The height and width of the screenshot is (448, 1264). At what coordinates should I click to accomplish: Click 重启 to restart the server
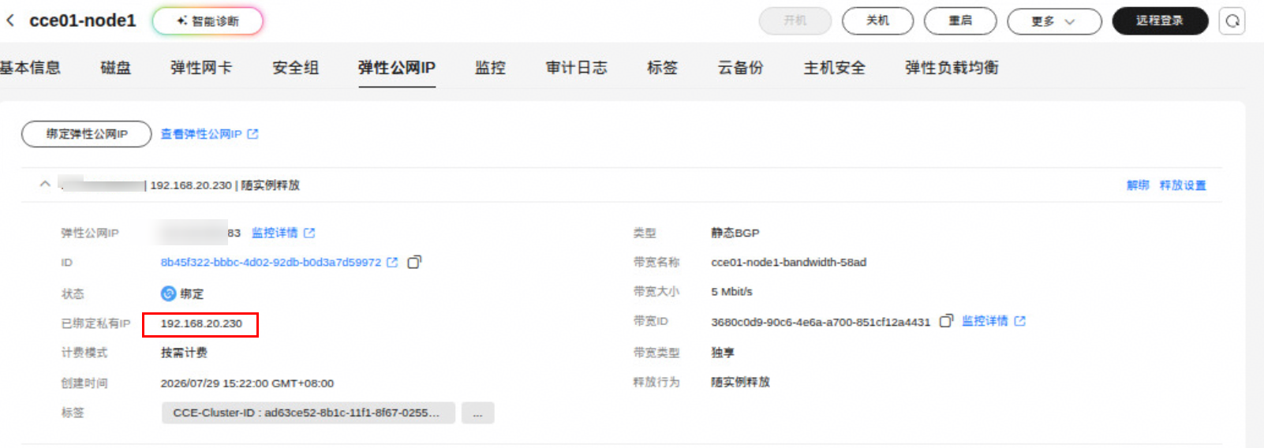pos(960,21)
